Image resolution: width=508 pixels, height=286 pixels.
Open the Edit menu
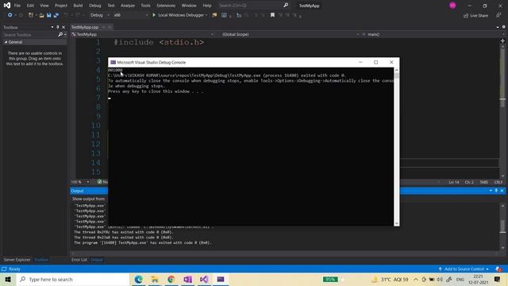tap(30, 6)
